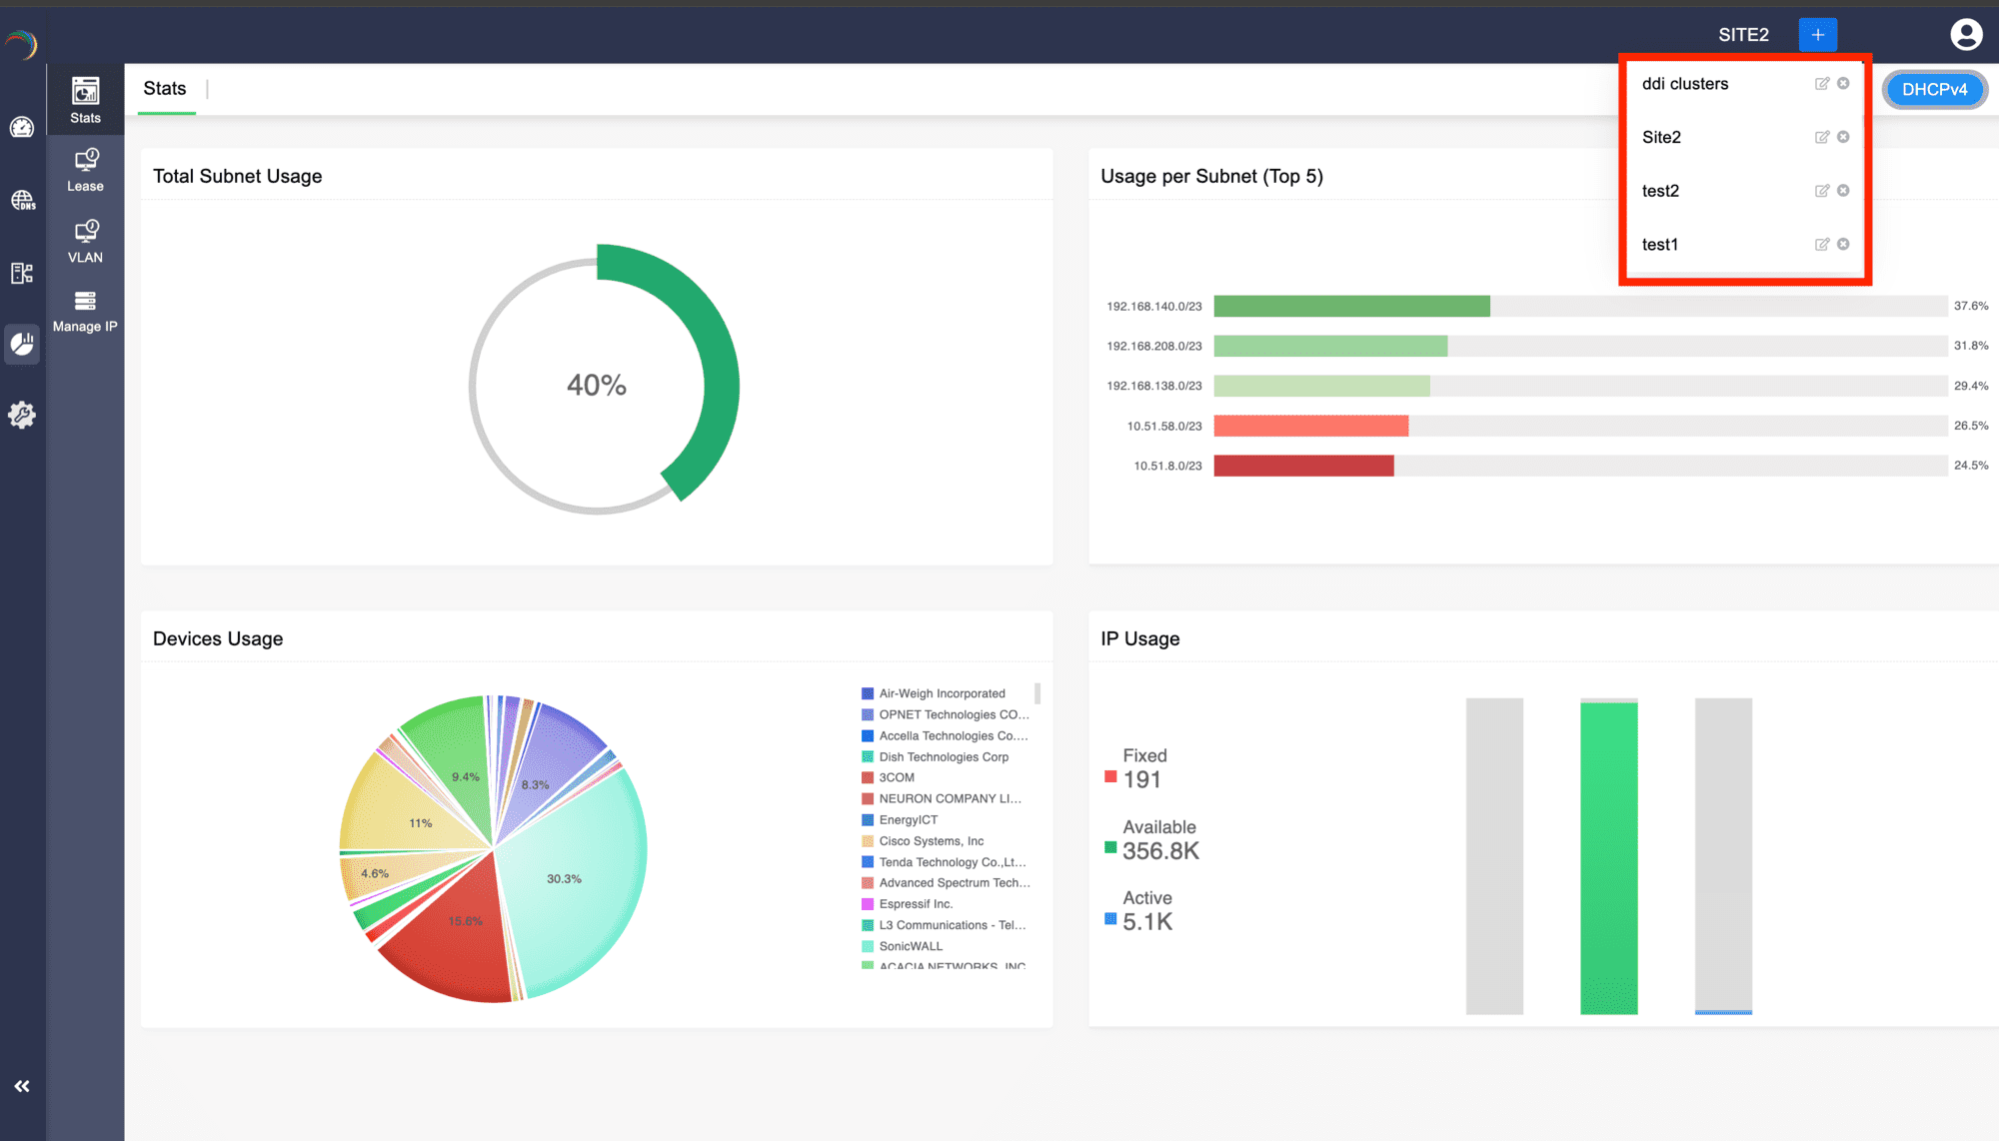Image resolution: width=1999 pixels, height=1141 pixels.
Task: Remove the test1 site entry
Action: pos(1844,244)
